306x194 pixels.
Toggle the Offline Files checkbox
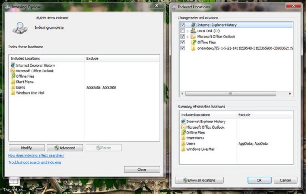point(182,42)
